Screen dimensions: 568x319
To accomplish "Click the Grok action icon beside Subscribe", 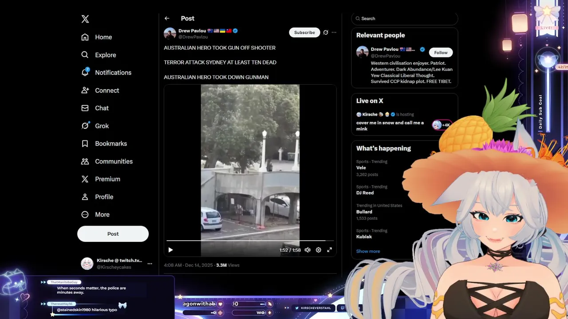I will (x=326, y=32).
